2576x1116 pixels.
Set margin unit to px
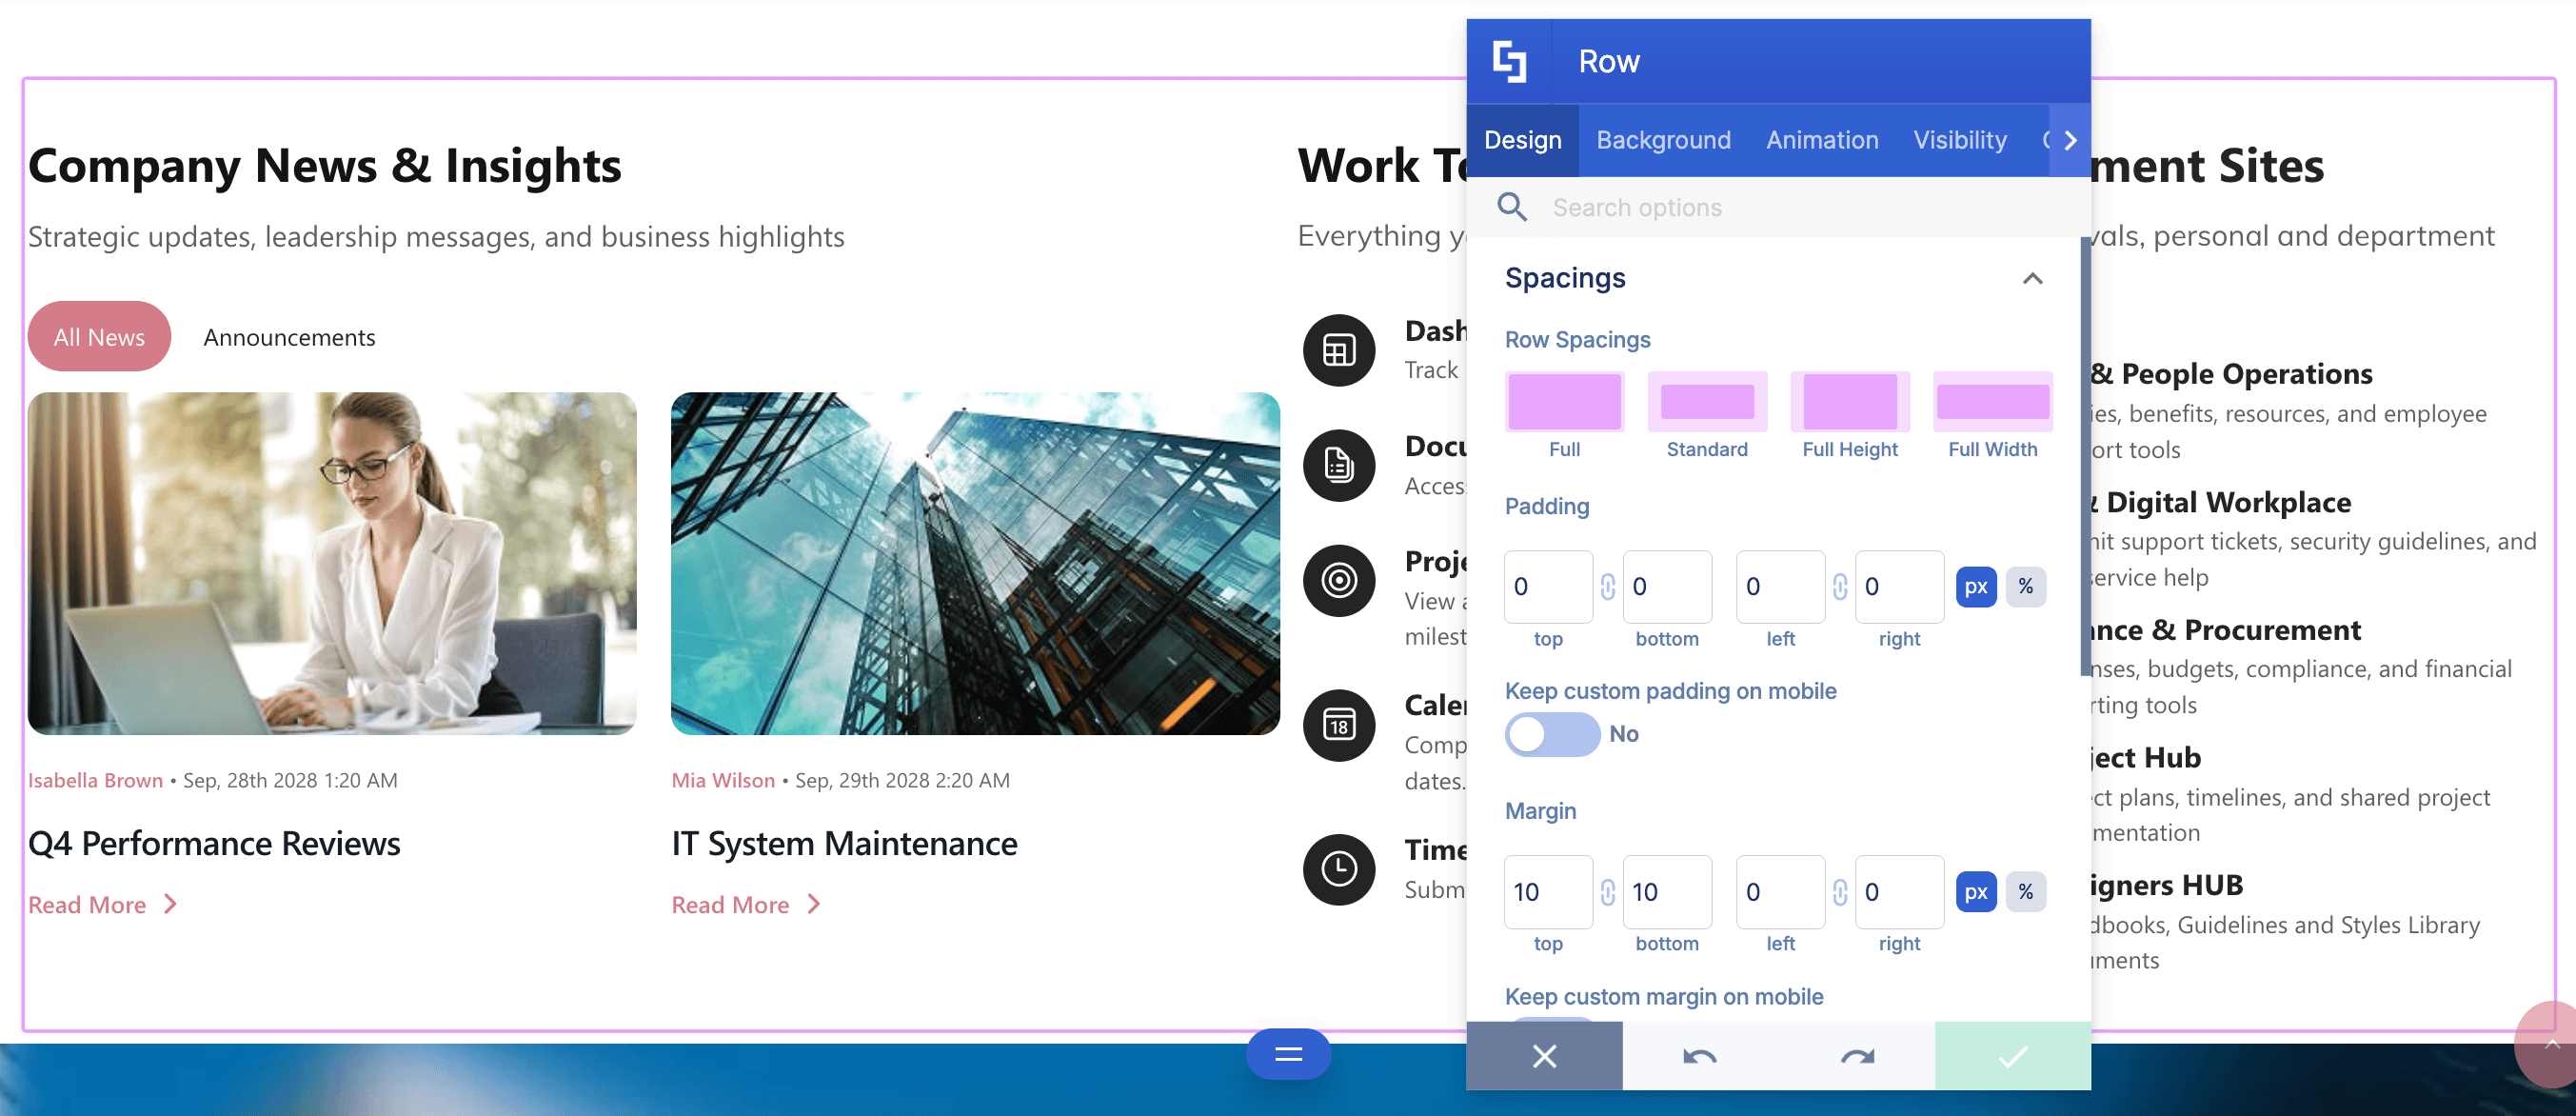(1976, 891)
